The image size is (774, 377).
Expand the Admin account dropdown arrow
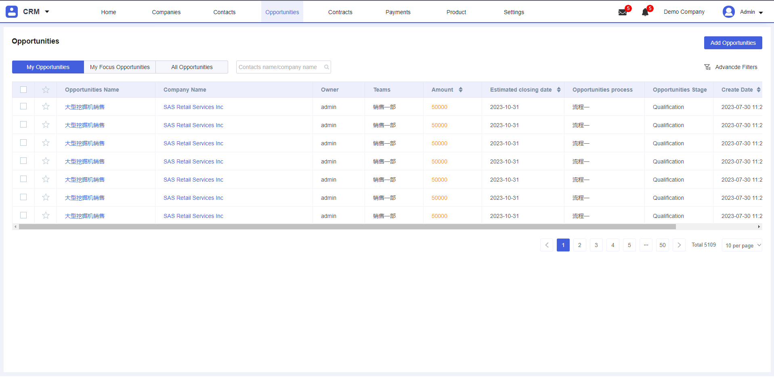click(x=761, y=13)
